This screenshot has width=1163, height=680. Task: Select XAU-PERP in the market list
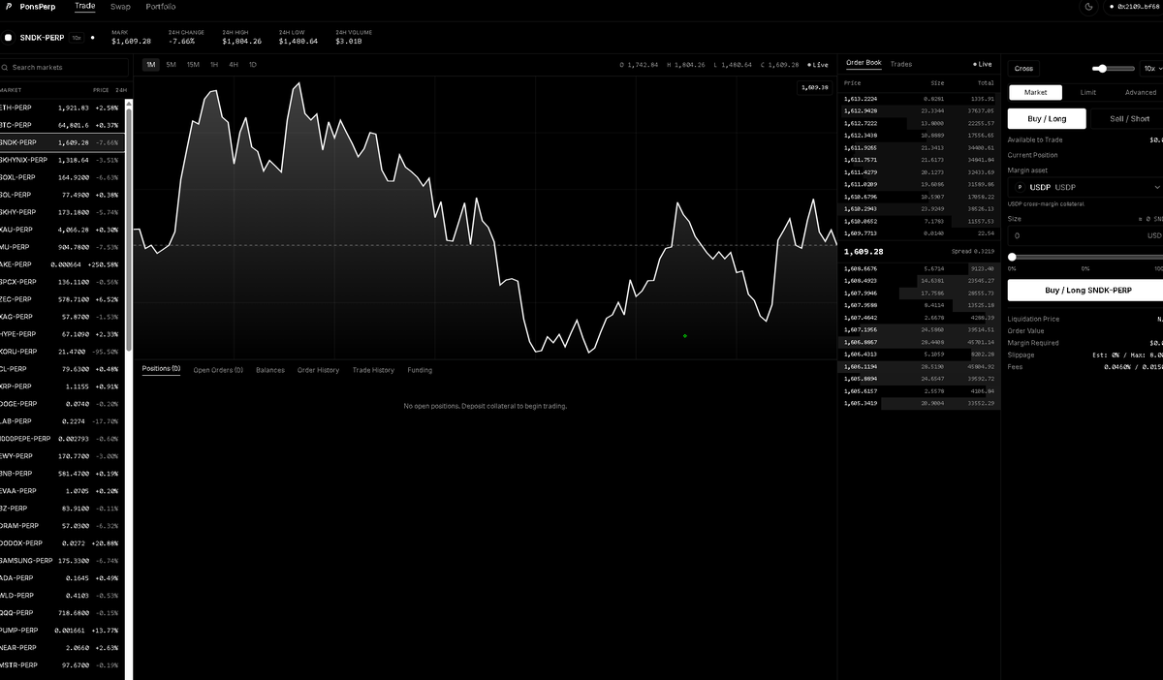click(62, 230)
